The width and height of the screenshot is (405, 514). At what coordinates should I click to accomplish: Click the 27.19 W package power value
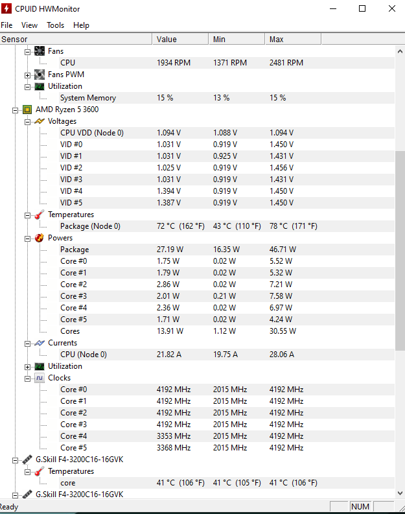click(x=170, y=250)
